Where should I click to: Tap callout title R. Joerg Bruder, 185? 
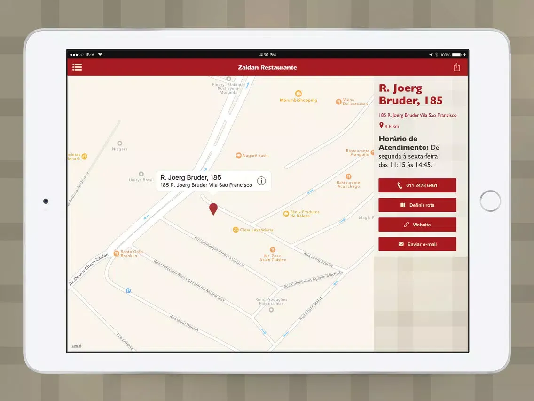tap(191, 177)
